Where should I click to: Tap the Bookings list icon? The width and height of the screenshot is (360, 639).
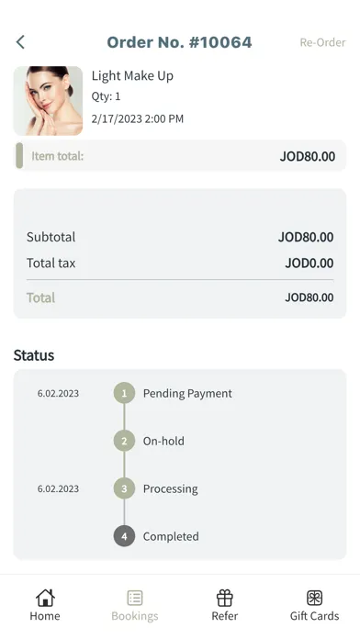click(x=135, y=598)
